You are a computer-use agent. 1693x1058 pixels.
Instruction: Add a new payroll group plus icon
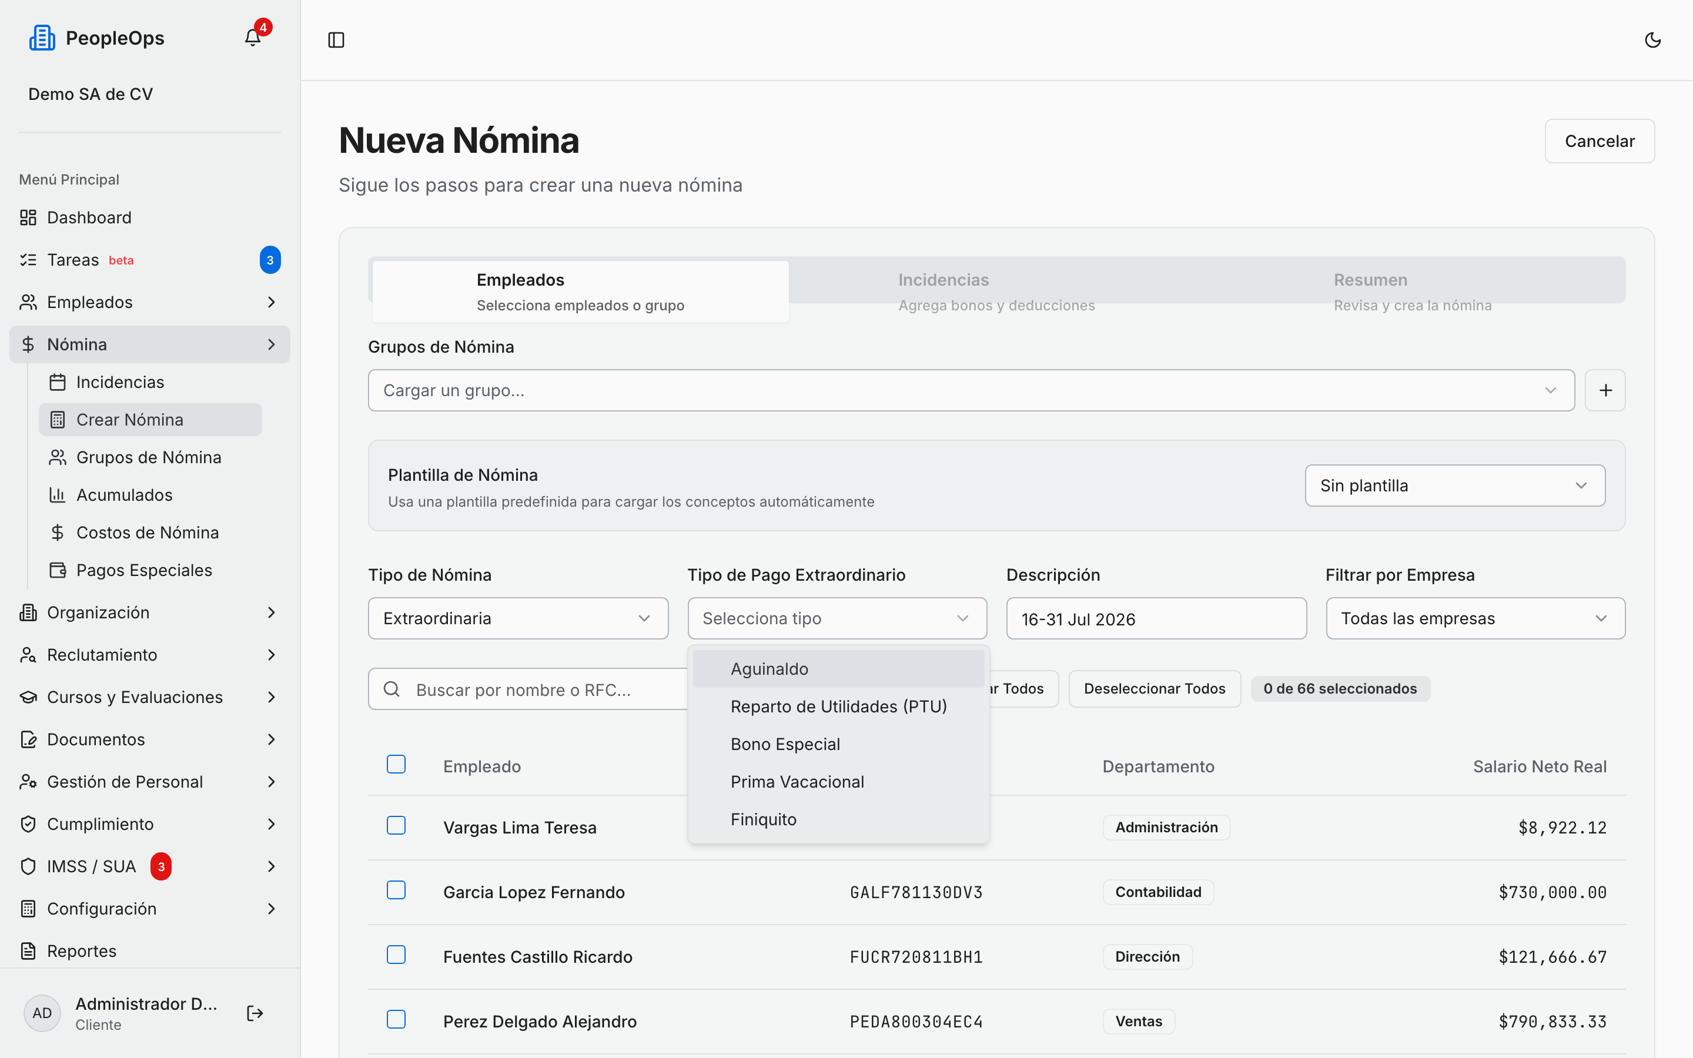coord(1605,390)
